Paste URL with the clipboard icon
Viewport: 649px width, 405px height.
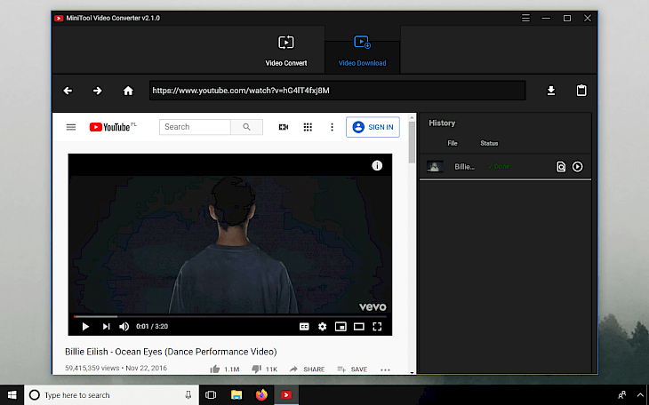point(581,91)
